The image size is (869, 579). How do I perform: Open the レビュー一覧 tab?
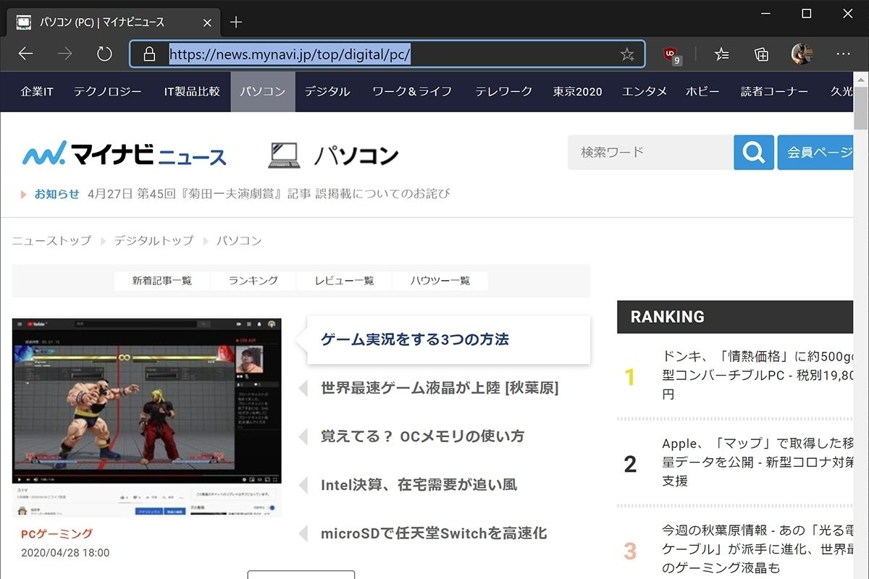(344, 281)
